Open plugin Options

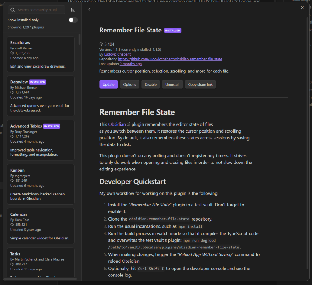[x=129, y=84]
